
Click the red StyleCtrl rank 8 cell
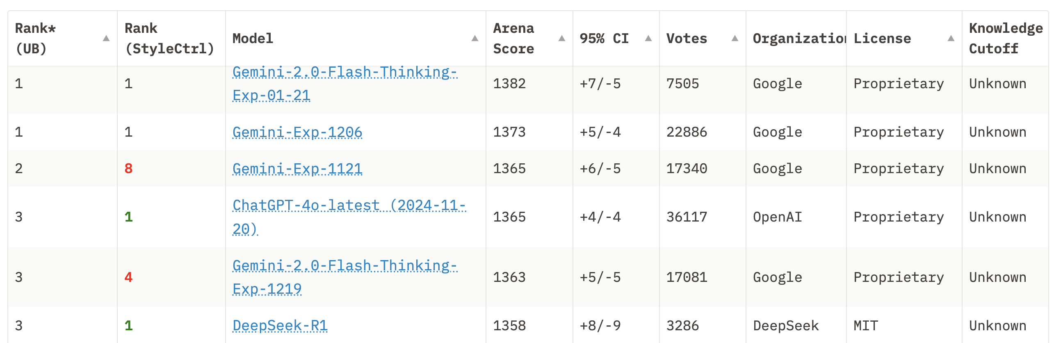pos(129,169)
